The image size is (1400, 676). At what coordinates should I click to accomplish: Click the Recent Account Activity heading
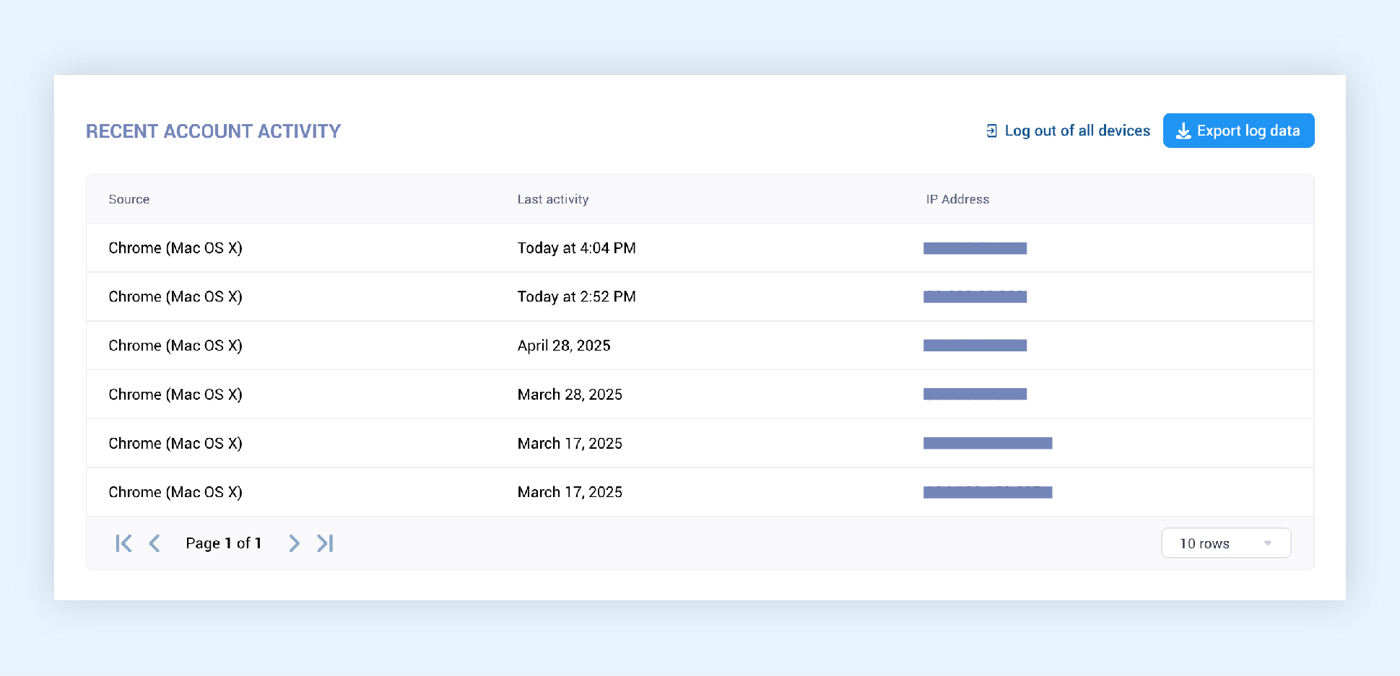(213, 131)
